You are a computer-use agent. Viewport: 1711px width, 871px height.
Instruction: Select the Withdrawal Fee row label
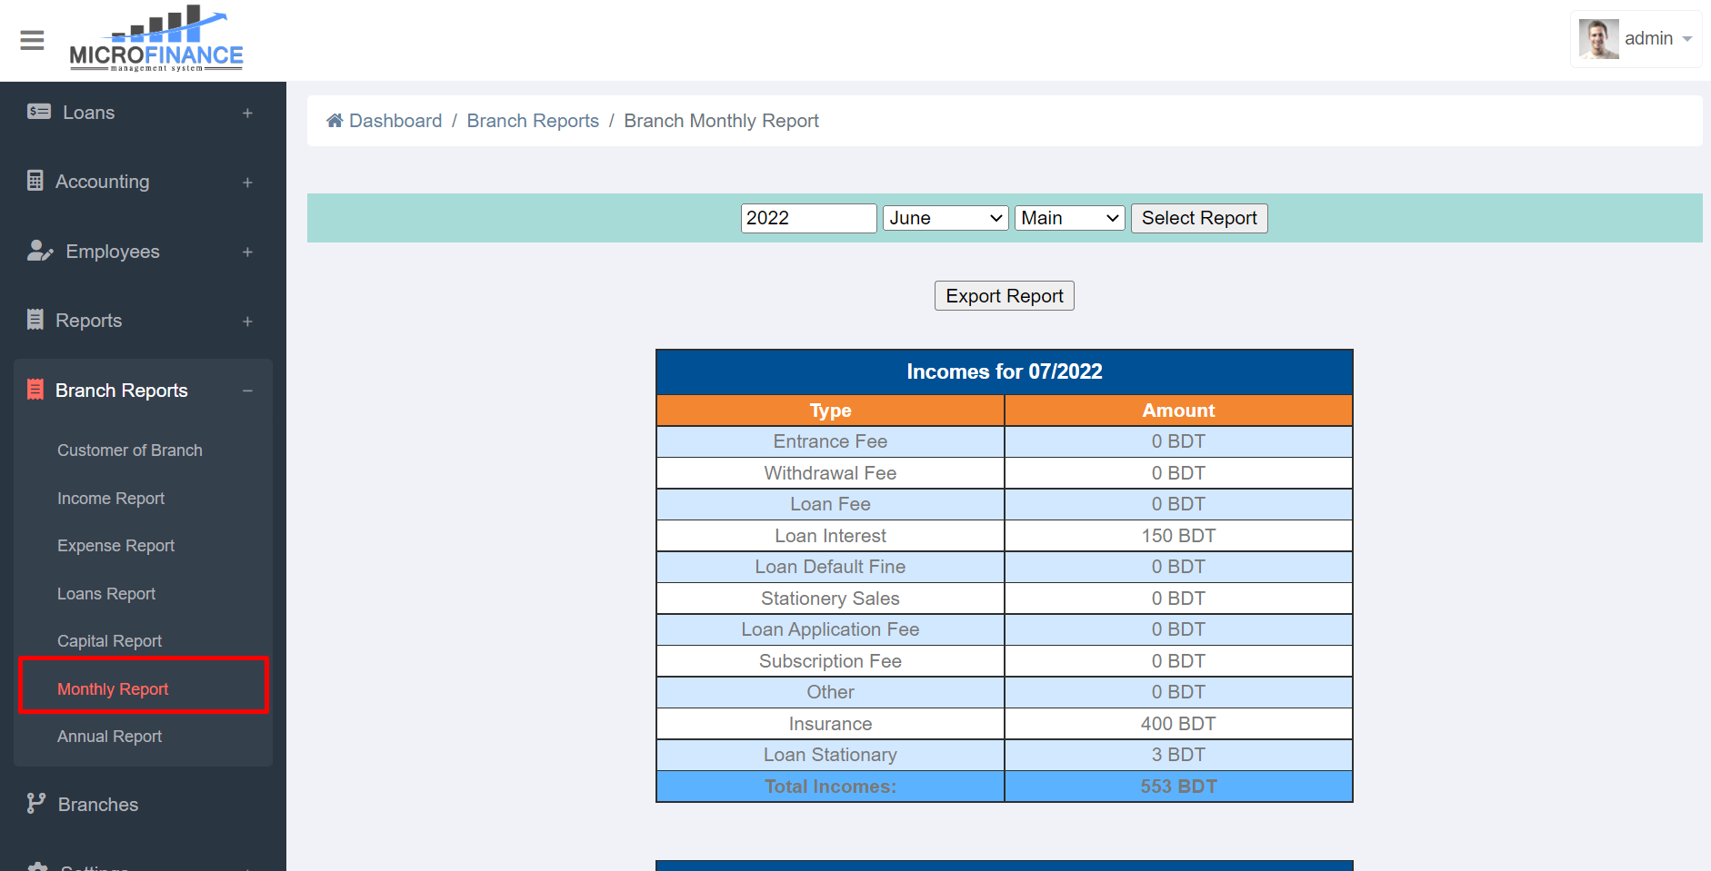click(830, 473)
